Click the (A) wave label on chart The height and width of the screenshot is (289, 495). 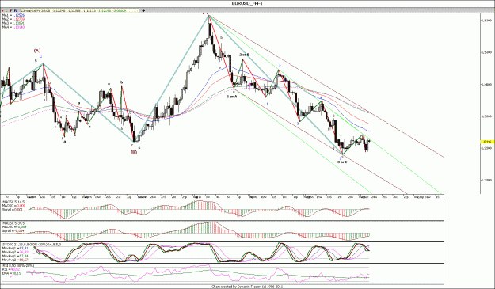coord(37,51)
